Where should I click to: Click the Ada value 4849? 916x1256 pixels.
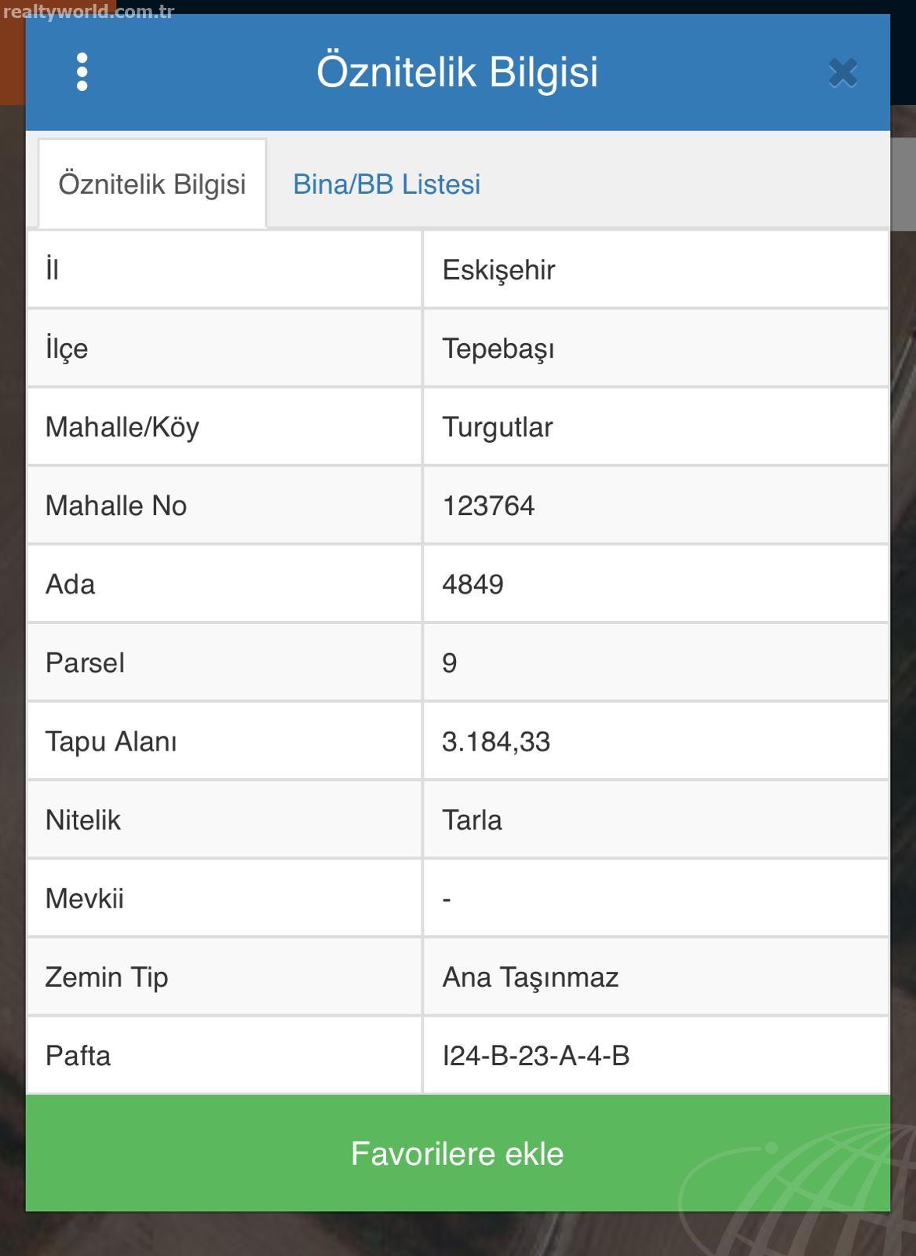[473, 584]
